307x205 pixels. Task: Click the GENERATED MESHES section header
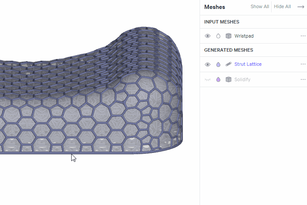coord(229,50)
